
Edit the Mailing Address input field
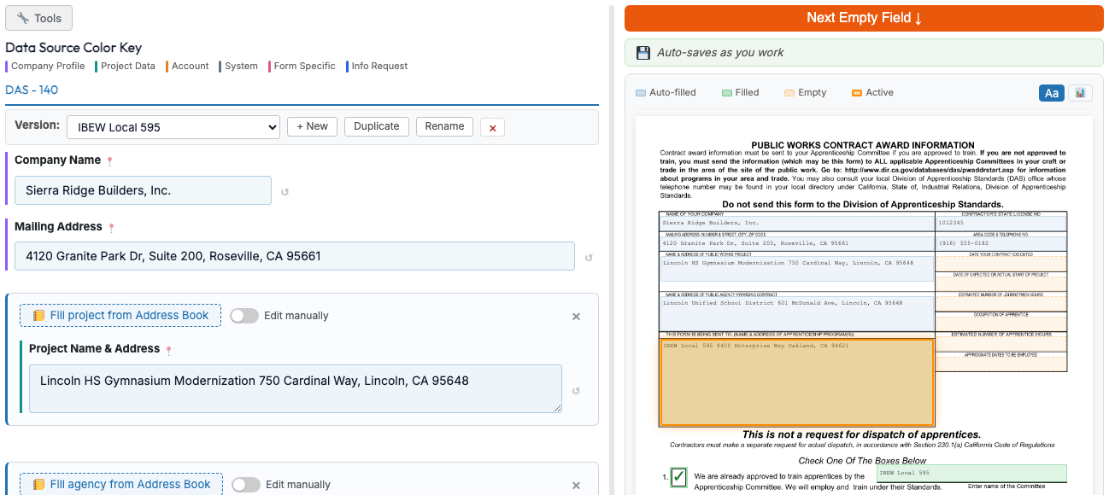[x=295, y=256]
